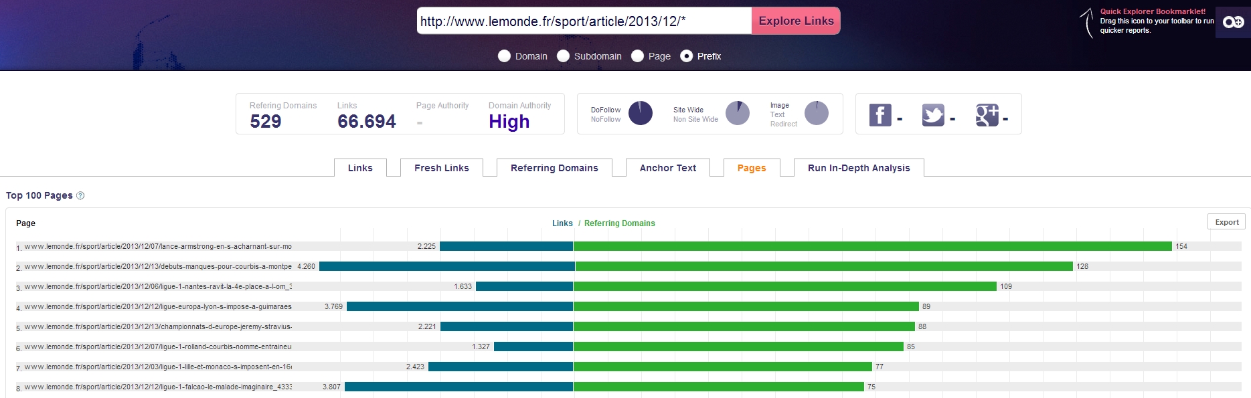Screen dimensions: 1251x398
Task: Click the green 109 referring domains bar
Action: 785,286
